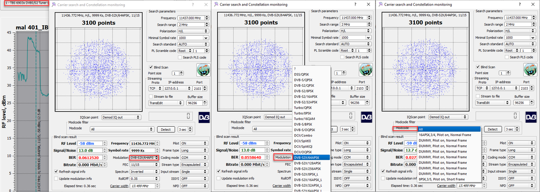The image size is (540, 192).
Task: Select 'All' in the Modcode list
Action: coord(449,129)
